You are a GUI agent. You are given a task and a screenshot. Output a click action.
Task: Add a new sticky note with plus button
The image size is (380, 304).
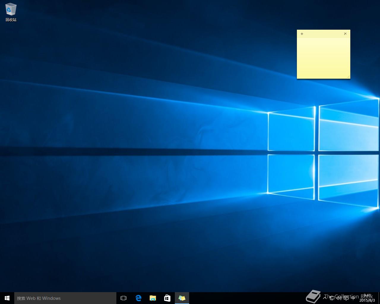point(302,34)
